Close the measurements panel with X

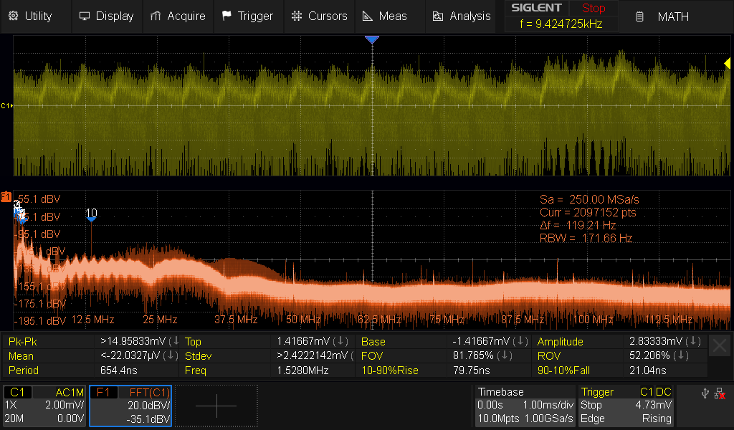pyautogui.click(x=720, y=347)
